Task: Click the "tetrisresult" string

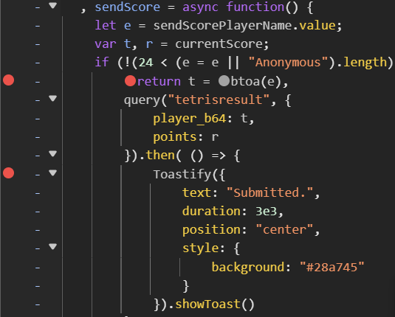Action: 219,100
